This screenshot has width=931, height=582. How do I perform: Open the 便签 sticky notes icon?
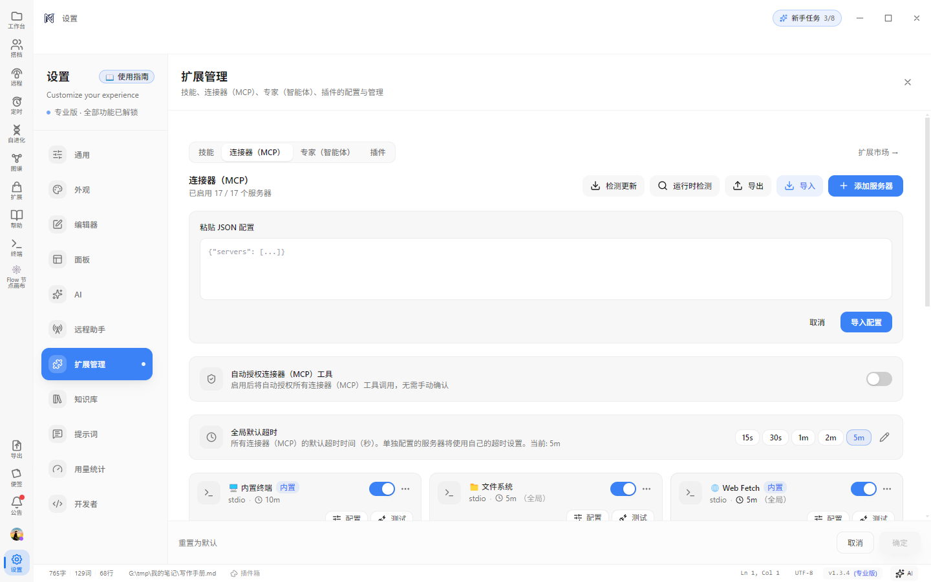pyautogui.click(x=17, y=478)
